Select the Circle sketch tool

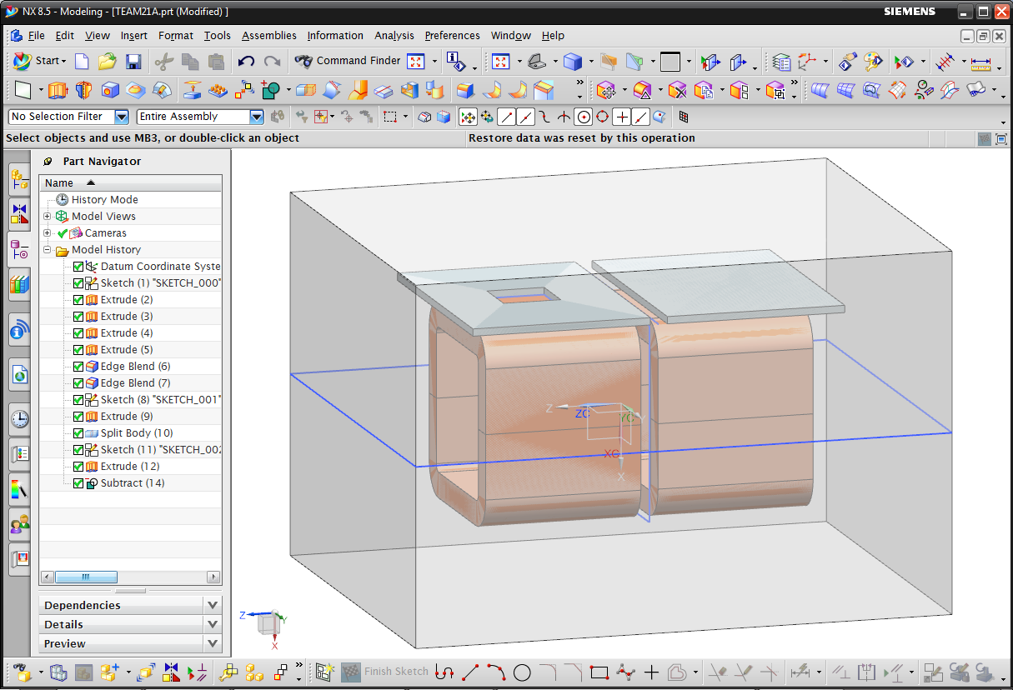(522, 672)
